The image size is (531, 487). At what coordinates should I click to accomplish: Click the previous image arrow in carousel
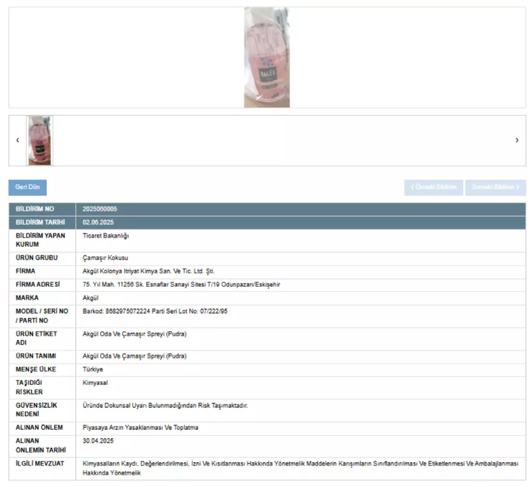click(x=18, y=140)
